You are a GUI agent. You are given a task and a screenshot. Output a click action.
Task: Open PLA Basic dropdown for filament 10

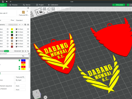point(20,41)
